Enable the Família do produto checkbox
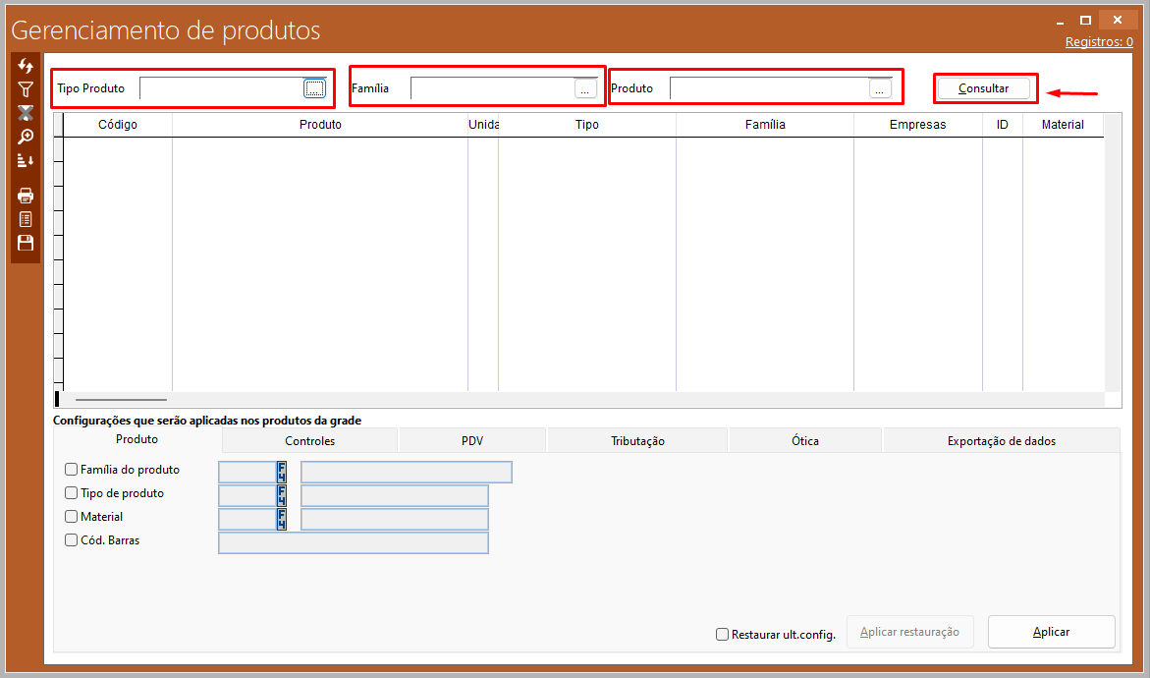 71,470
